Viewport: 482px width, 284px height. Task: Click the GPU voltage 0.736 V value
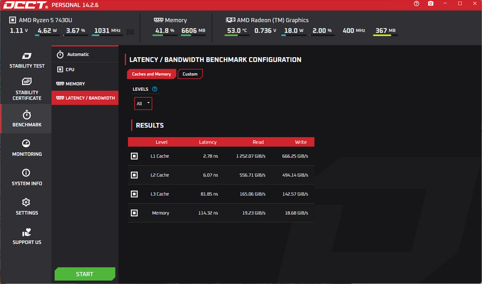point(265,30)
